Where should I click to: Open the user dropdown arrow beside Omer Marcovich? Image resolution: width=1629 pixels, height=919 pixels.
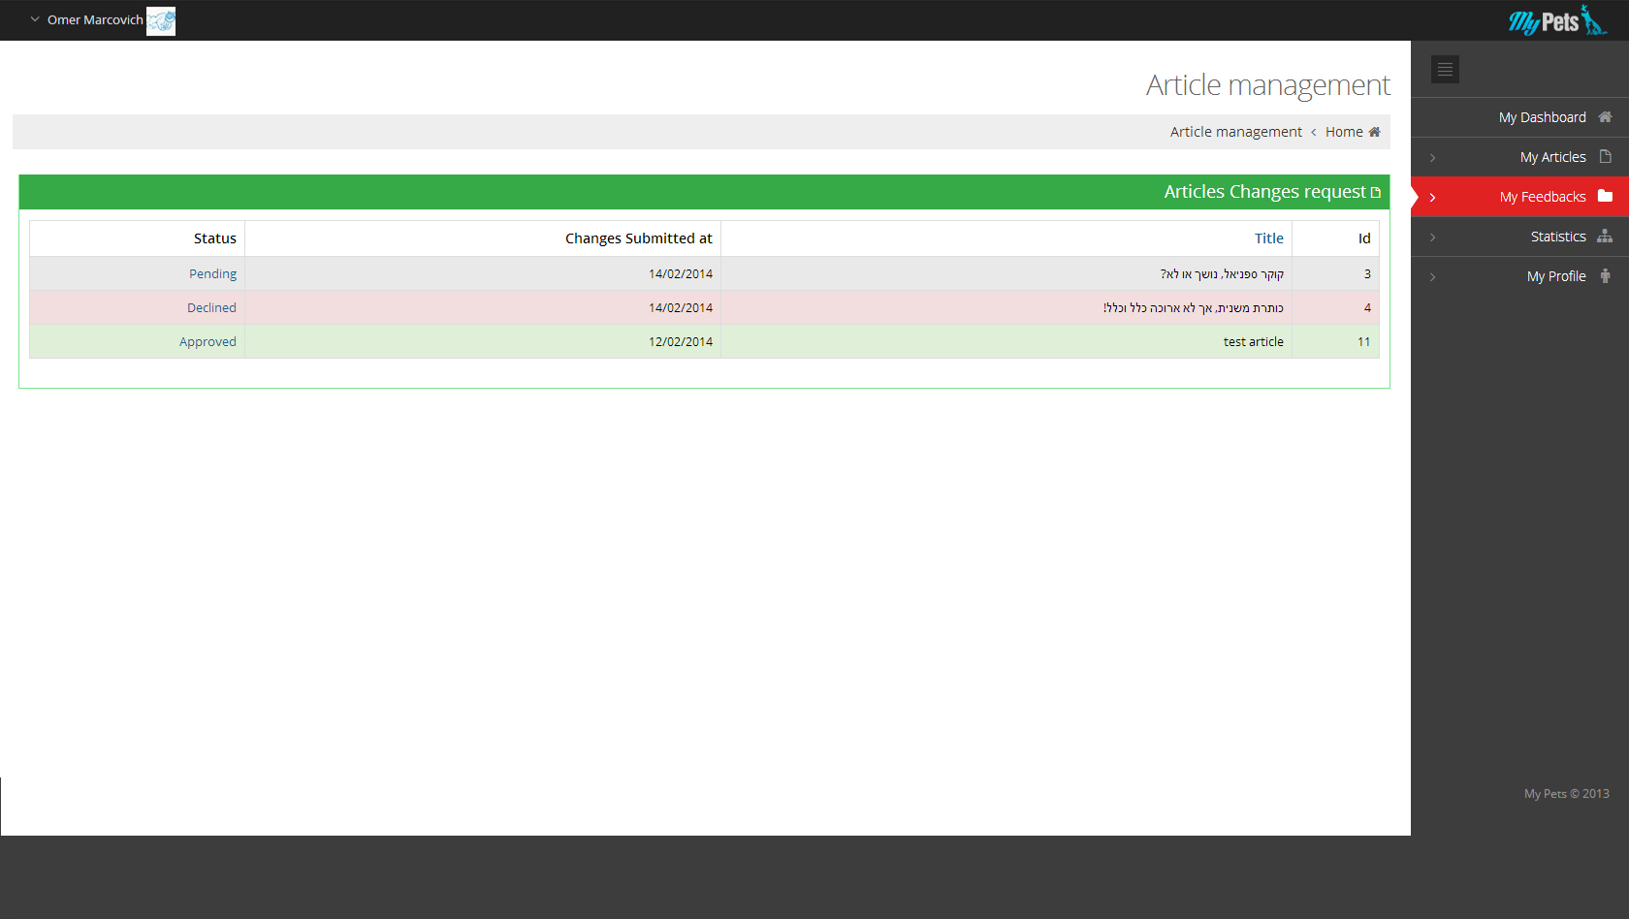click(35, 19)
